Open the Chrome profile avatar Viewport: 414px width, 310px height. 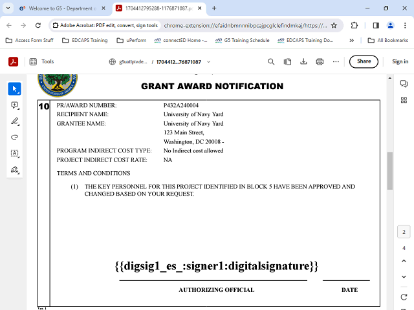point(390,25)
